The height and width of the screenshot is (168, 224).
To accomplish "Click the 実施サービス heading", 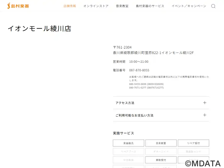I will (x=123, y=133).
